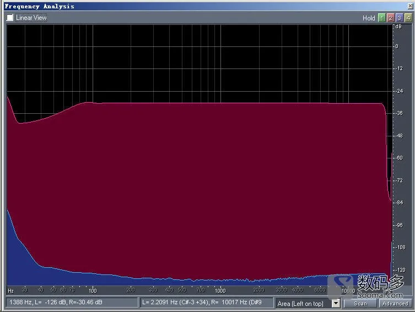This screenshot has width=415, height=312.
Task: Click the -60 dB scale label
Action: pos(399,158)
